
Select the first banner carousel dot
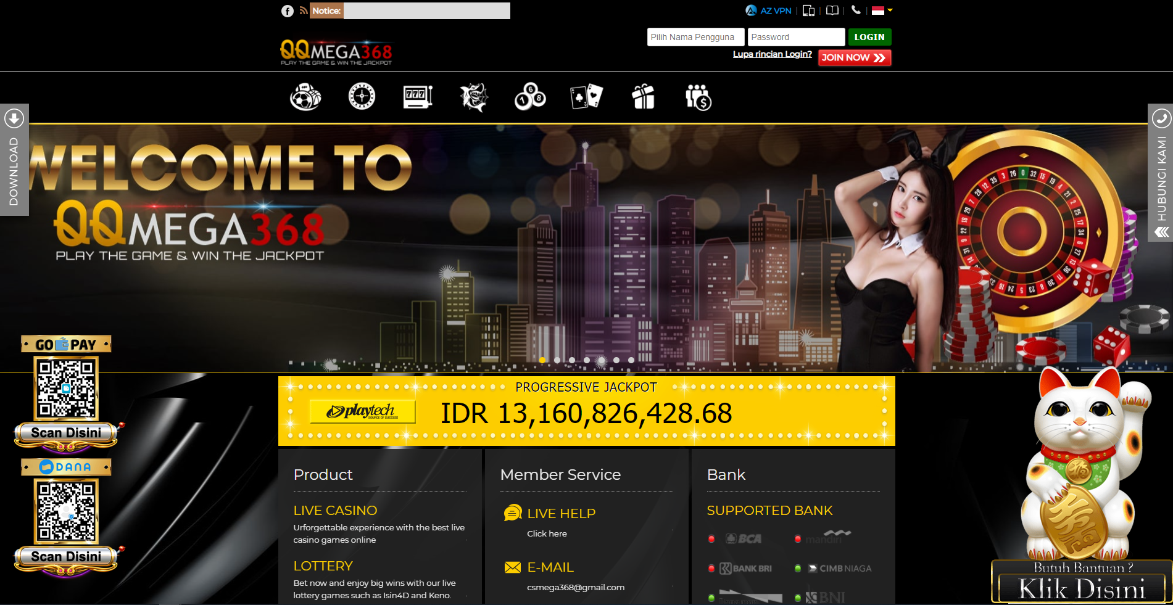point(542,360)
